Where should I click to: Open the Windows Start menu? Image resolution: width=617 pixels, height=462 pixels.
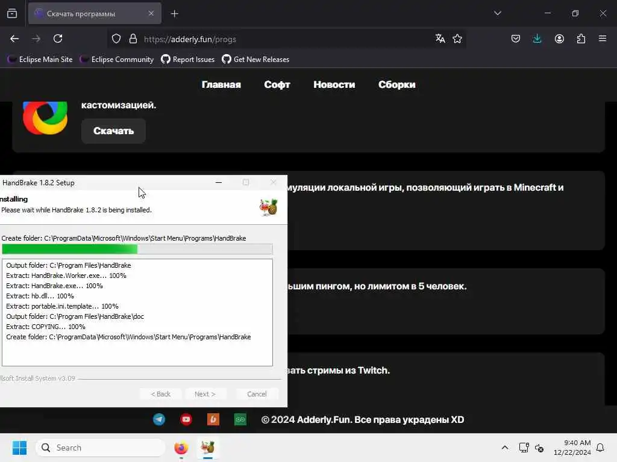(x=19, y=448)
